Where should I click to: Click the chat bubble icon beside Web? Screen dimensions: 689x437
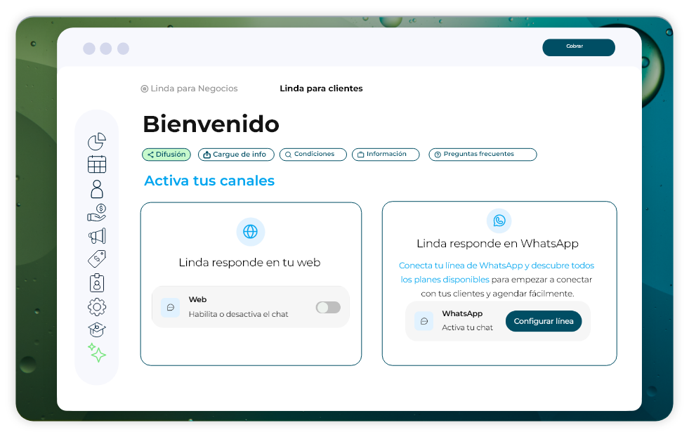coord(171,307)
